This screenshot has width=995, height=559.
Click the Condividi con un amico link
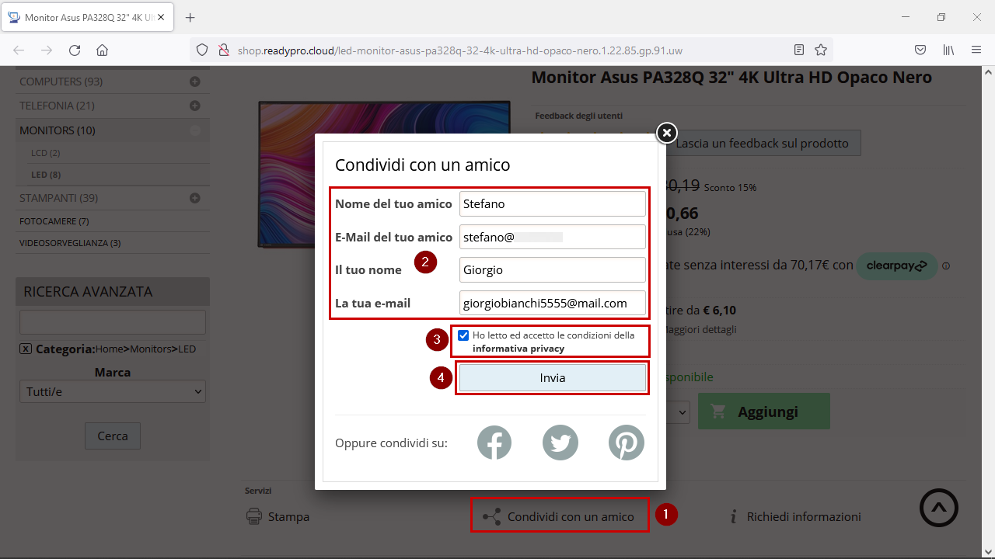(x=571, y=516)
